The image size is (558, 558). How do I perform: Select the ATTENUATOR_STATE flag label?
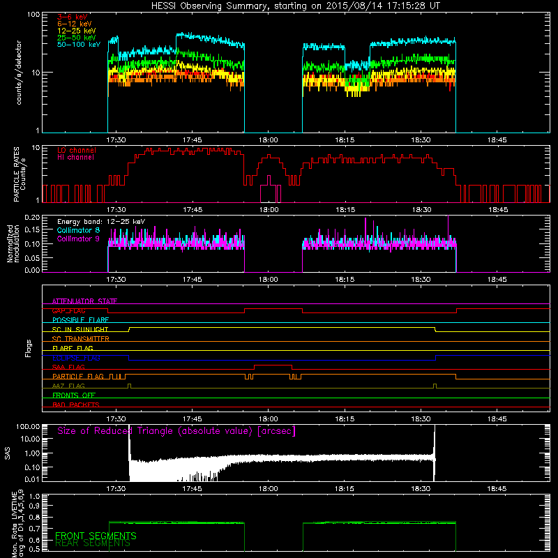pos(84,301)
